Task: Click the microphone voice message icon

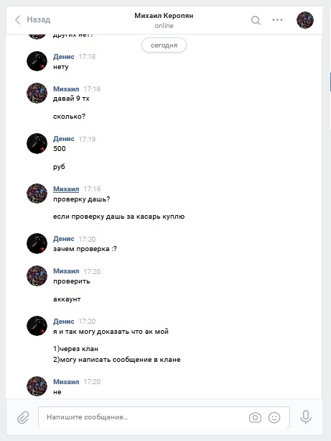Action: pos(306,417)
